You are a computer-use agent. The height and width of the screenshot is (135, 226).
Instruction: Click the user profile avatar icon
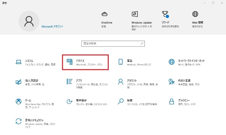click(29, 21)
